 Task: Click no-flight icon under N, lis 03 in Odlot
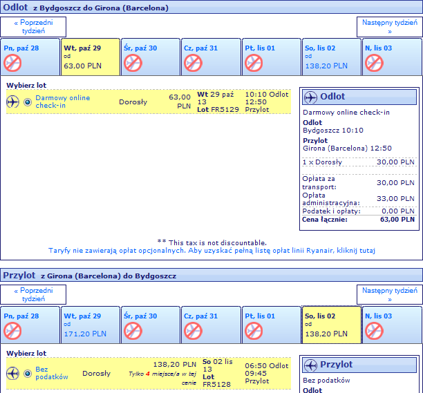tap(374, 63)
